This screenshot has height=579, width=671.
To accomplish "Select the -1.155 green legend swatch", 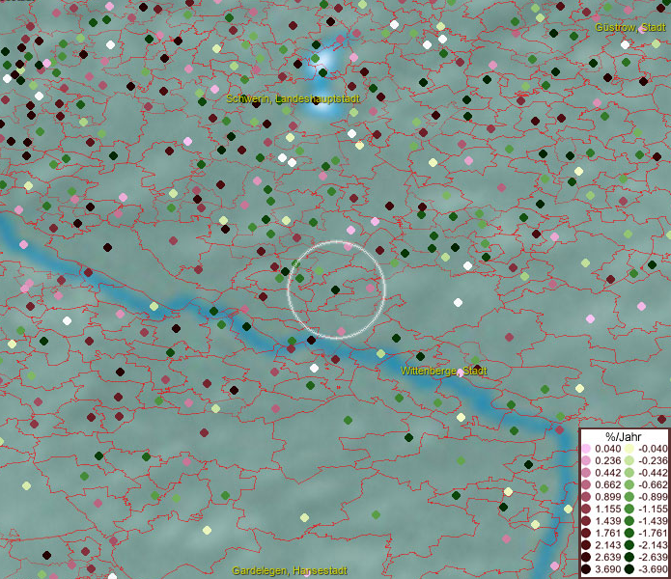I will [629, 509].
